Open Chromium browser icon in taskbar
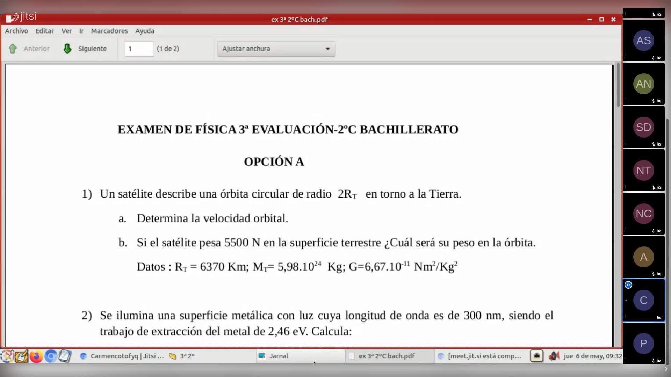 pyautogui.click(x=51, y=356)
